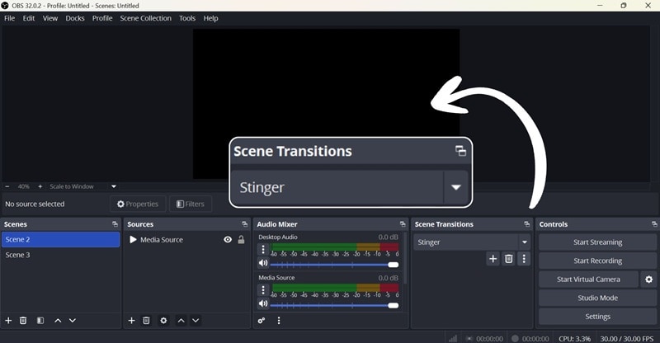
Task: Add a new scene with the Scenes plus icon
Action: (8, 321)
